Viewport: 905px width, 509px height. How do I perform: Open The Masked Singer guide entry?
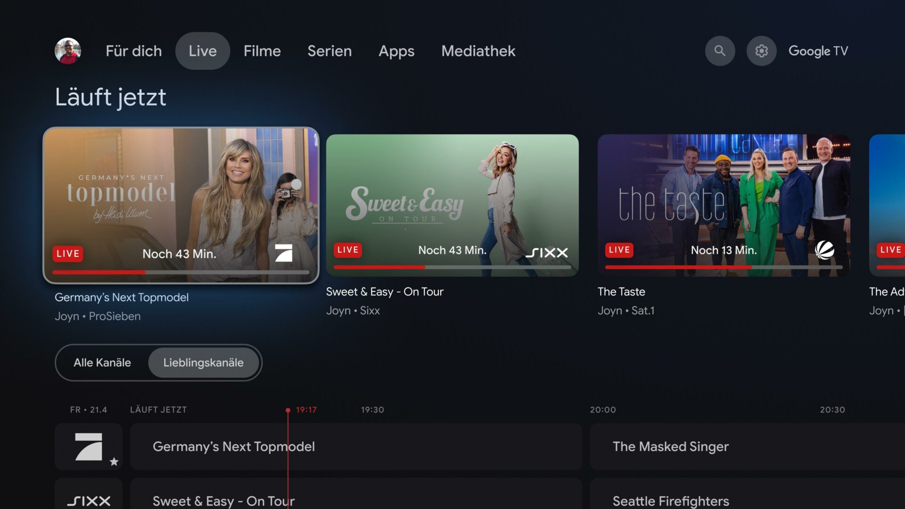(670, 446)
